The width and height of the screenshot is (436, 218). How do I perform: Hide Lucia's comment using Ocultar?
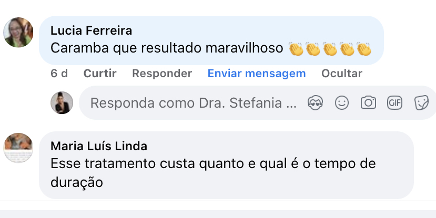[342, 74]
